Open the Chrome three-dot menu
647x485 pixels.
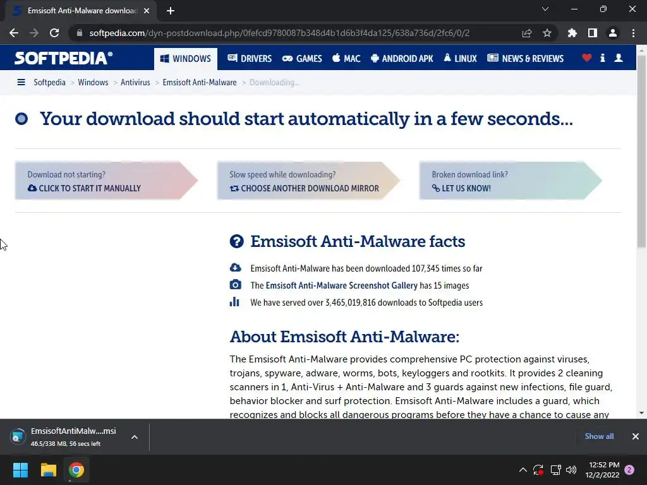tap(633, 33)
